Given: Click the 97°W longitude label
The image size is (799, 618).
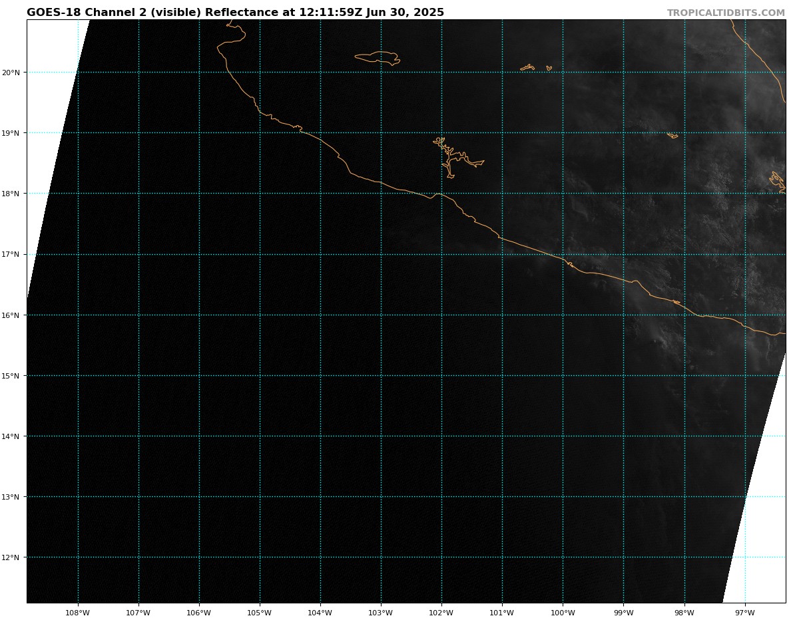Looking at the screenshot, I should pos(745,613).
